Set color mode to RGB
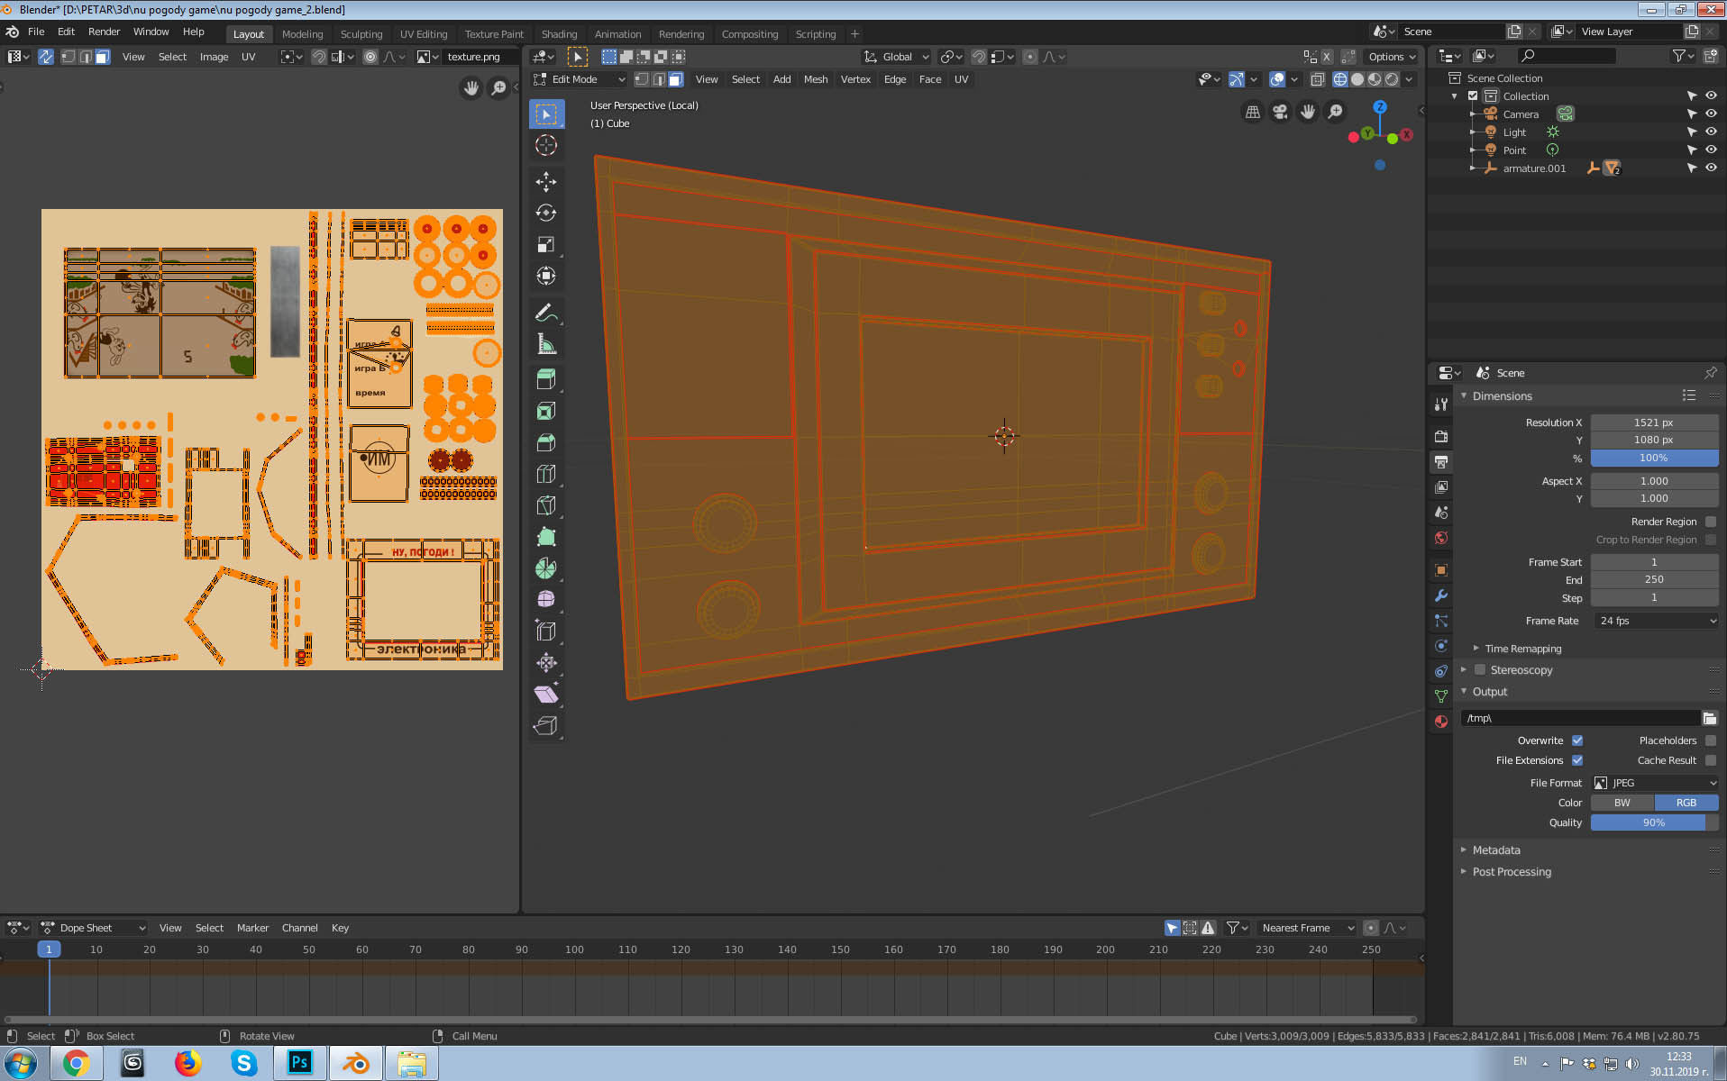1727x1081 pixels. (x=1686, y=803)
